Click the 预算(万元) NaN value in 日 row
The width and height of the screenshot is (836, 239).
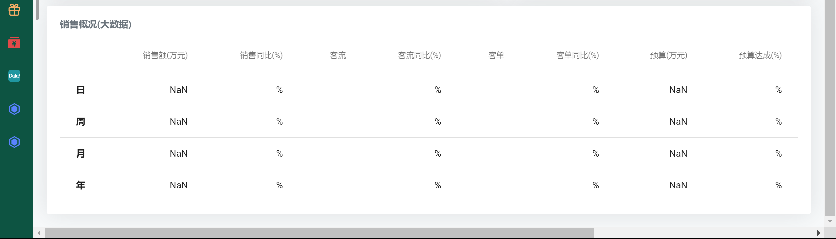(678, 90)
